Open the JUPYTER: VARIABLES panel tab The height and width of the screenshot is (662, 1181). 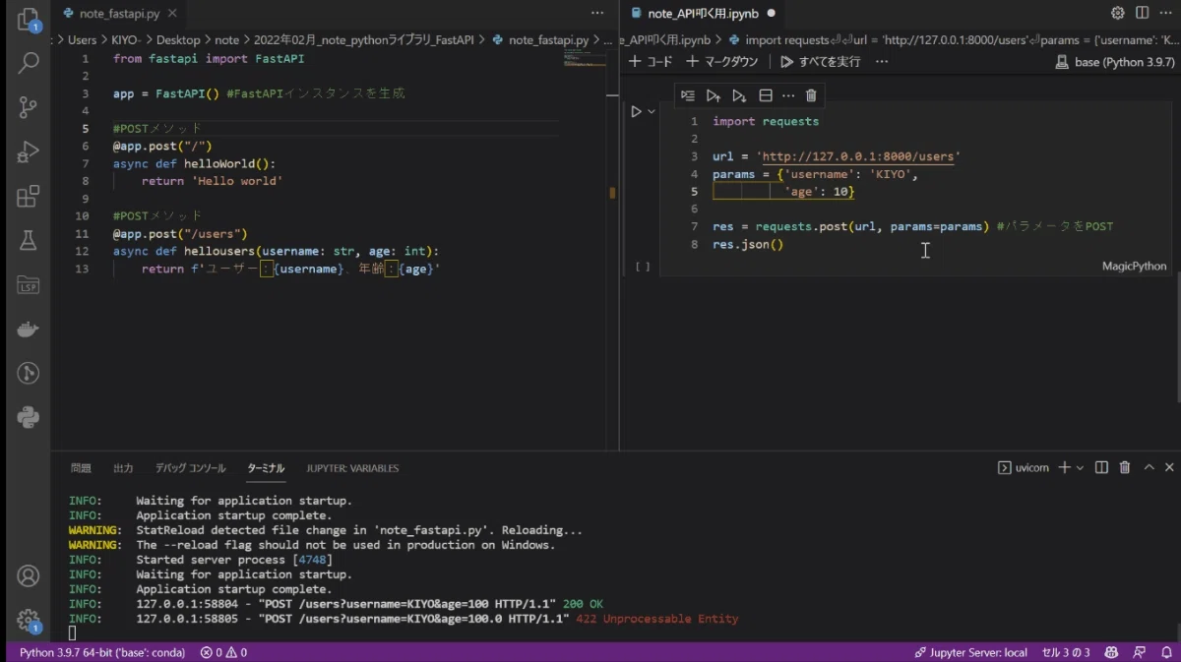pyautogui.click(x=352, y=468)
